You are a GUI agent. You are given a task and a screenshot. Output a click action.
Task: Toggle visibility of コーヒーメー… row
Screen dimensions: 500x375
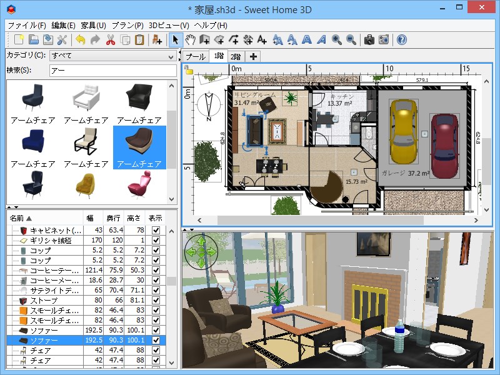(x=156, y=280)
